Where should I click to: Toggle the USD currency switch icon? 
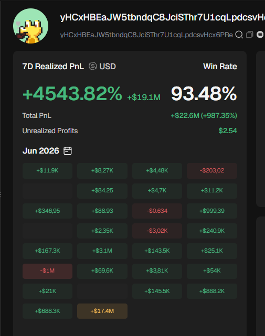[93, 66]
